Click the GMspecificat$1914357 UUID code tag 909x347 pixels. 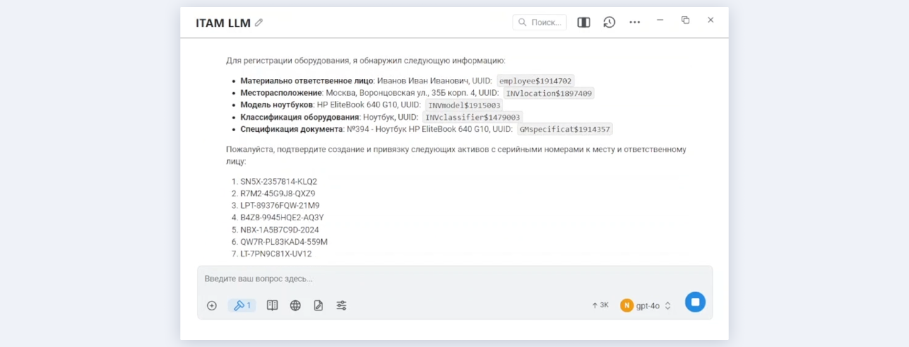tap(564, 129)
